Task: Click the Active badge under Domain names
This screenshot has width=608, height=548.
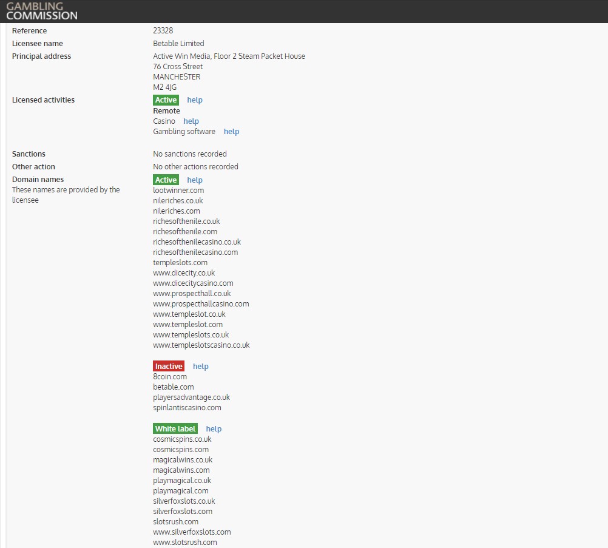Action: click(x=166, y=180)
